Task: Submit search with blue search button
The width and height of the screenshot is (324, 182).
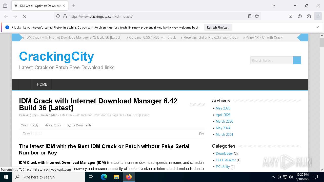Action: coord(297,60)
